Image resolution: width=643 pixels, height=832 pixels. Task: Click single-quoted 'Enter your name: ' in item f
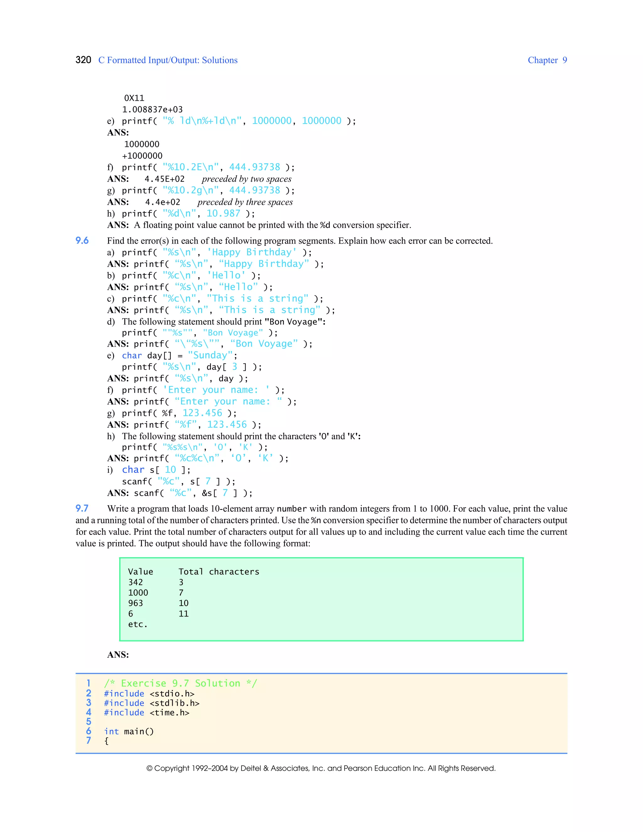pos(216,390)
